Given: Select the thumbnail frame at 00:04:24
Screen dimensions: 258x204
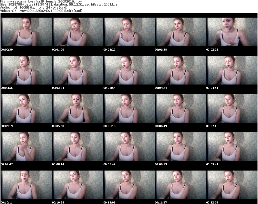Looking at the screenshot, I should 180,70.
